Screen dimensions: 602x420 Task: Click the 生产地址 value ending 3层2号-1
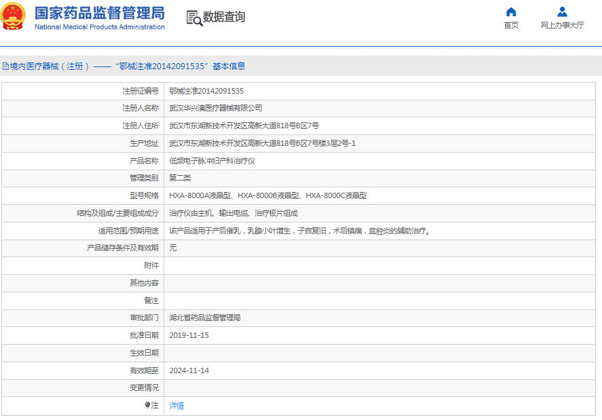(x=262, y=143)
